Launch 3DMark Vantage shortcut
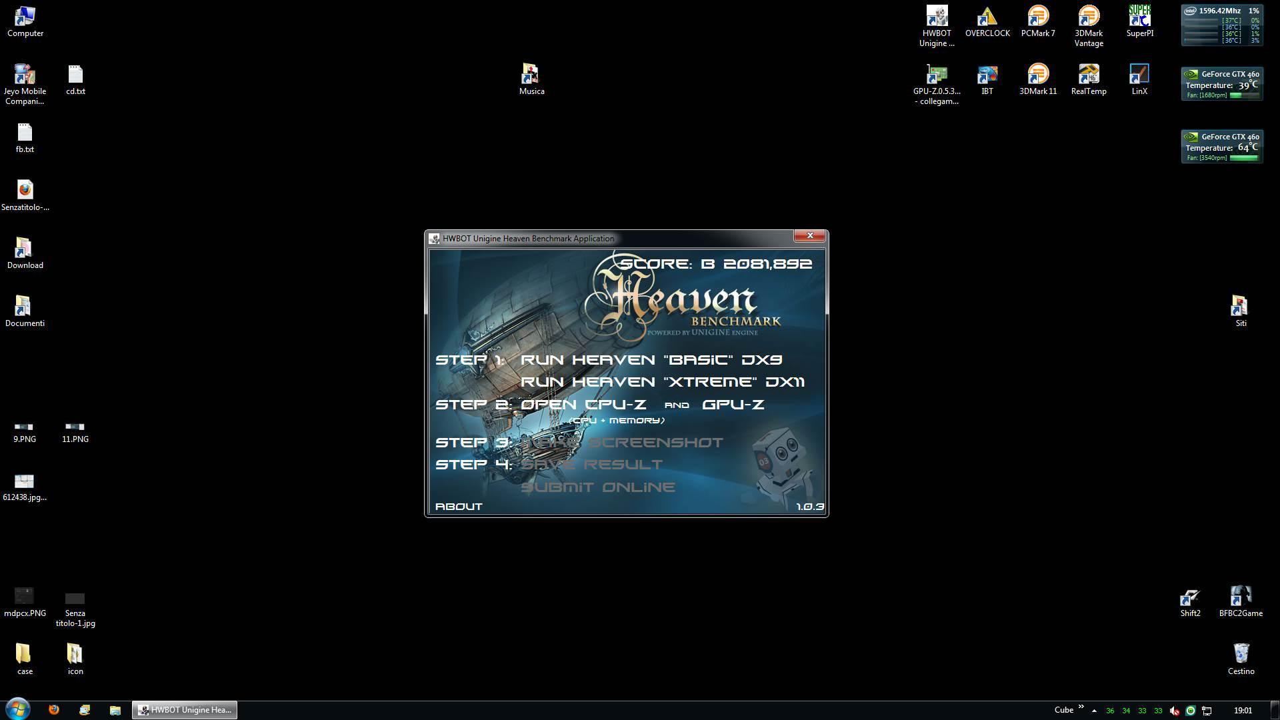 coord(1089,26)
